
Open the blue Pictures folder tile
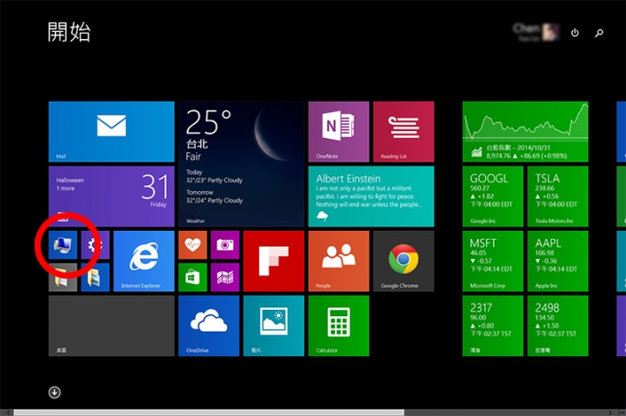95,277
